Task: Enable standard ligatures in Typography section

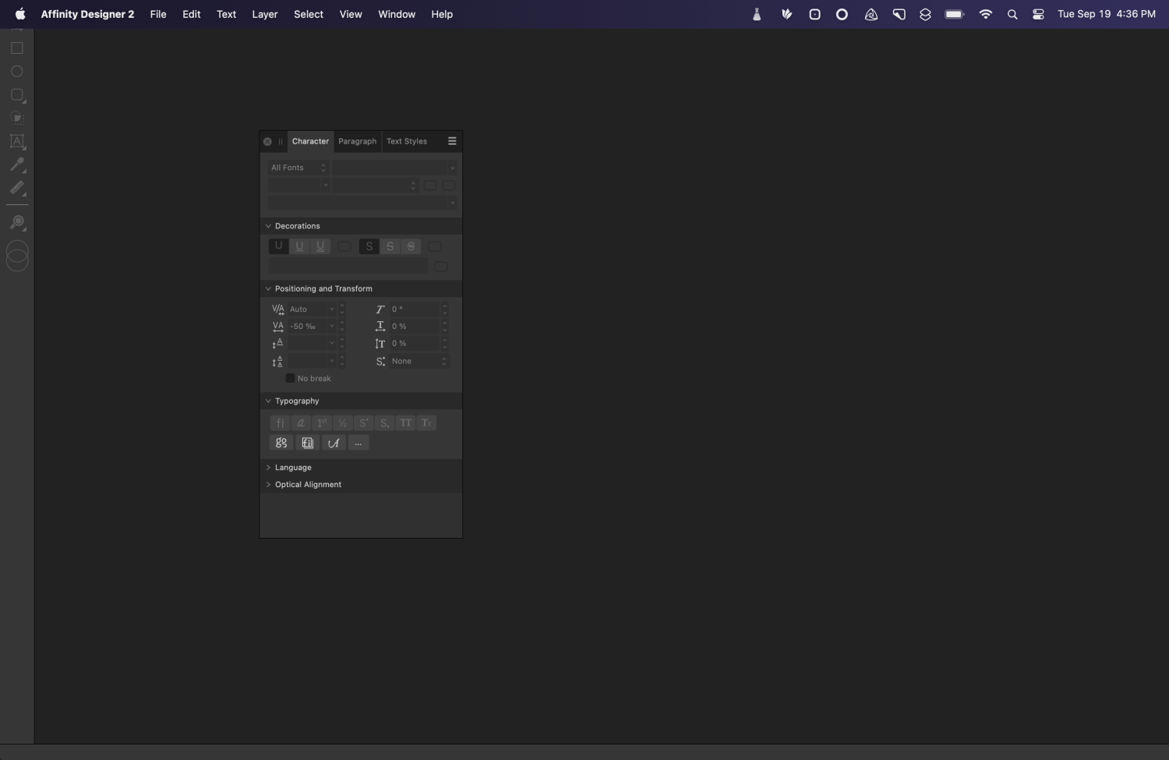Action: pos(279,422)
